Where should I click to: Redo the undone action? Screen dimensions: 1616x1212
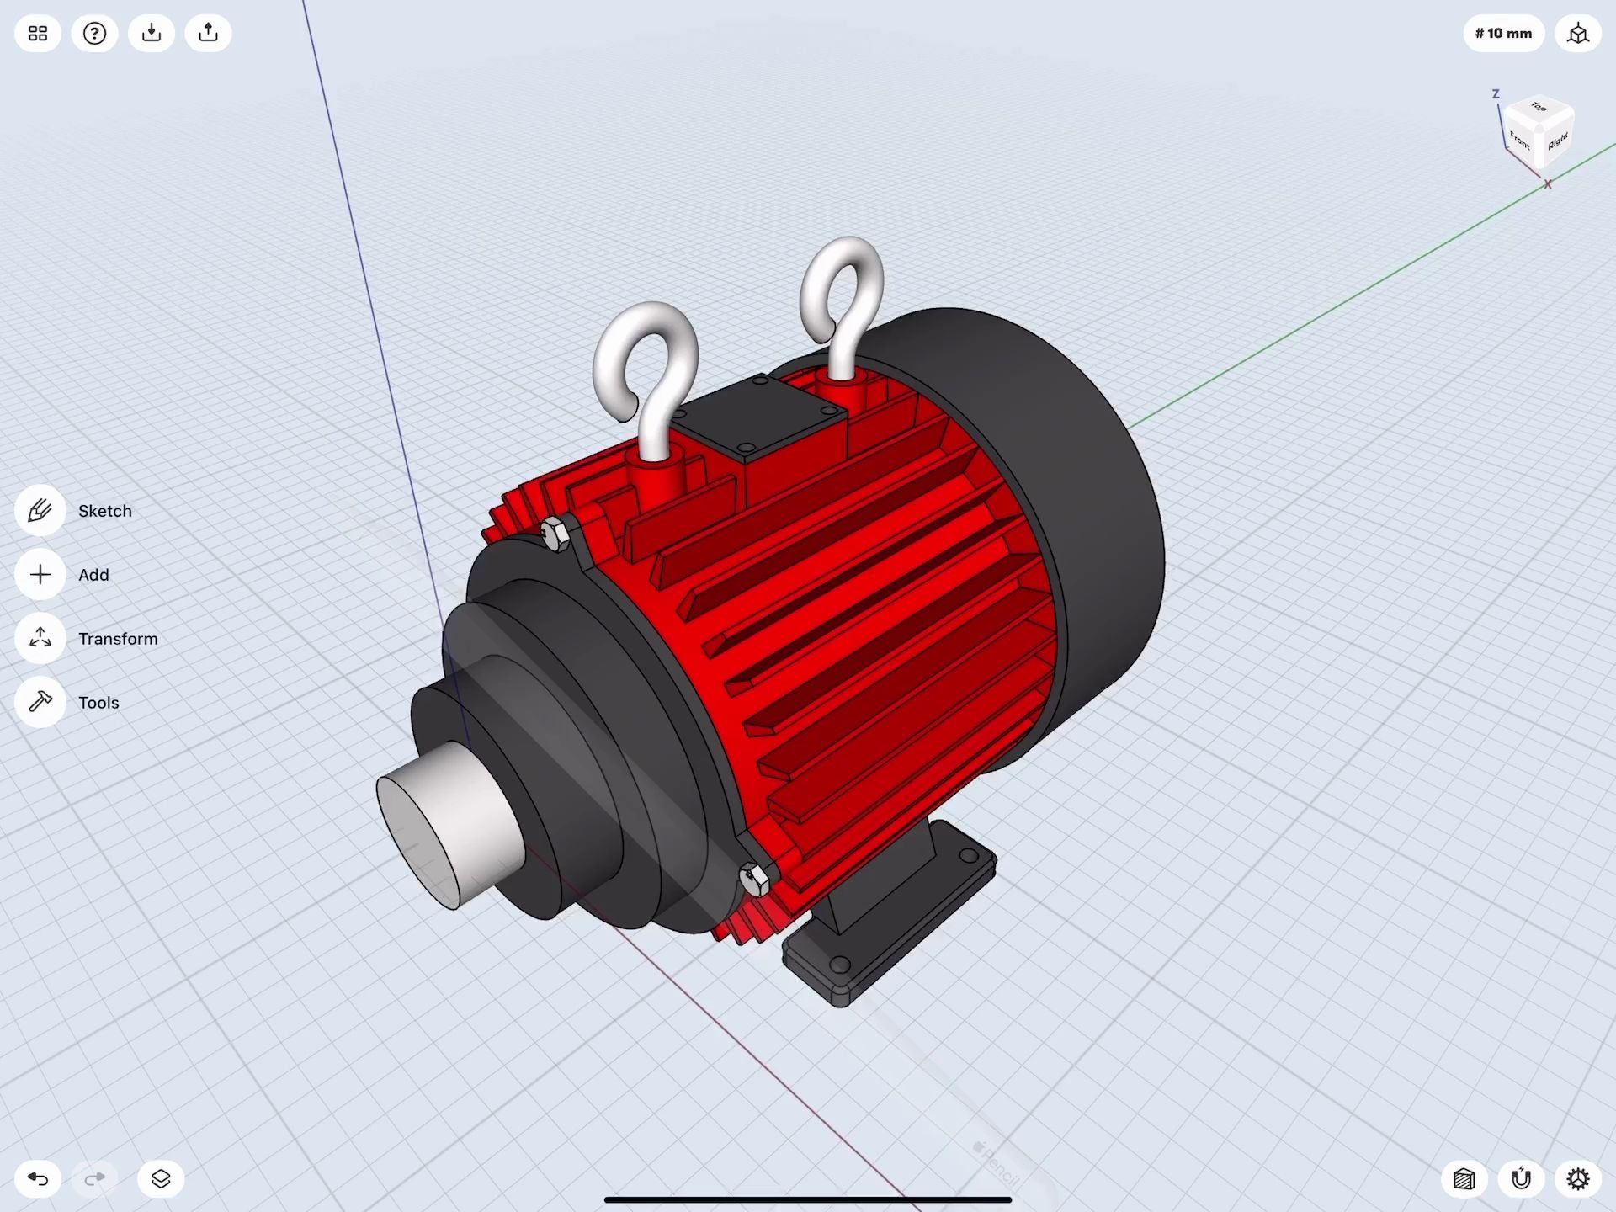click(94, 1178)
